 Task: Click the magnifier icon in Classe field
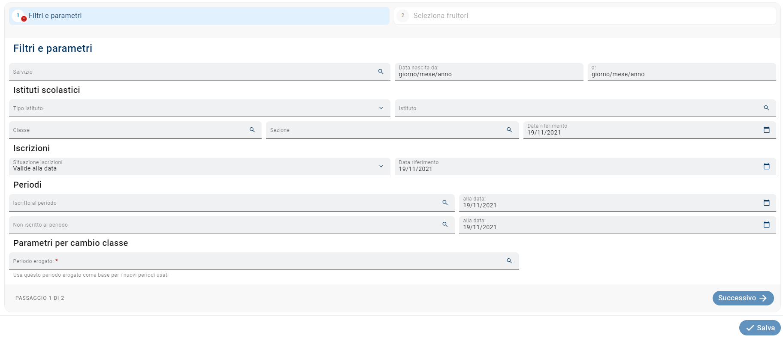252,130
